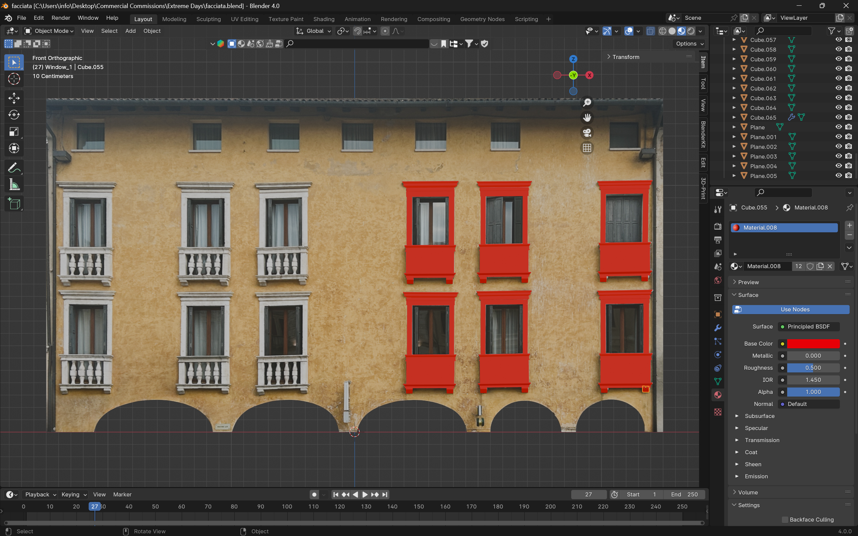
Task: Click the red Base Color swatch
Action: [813, 344]
